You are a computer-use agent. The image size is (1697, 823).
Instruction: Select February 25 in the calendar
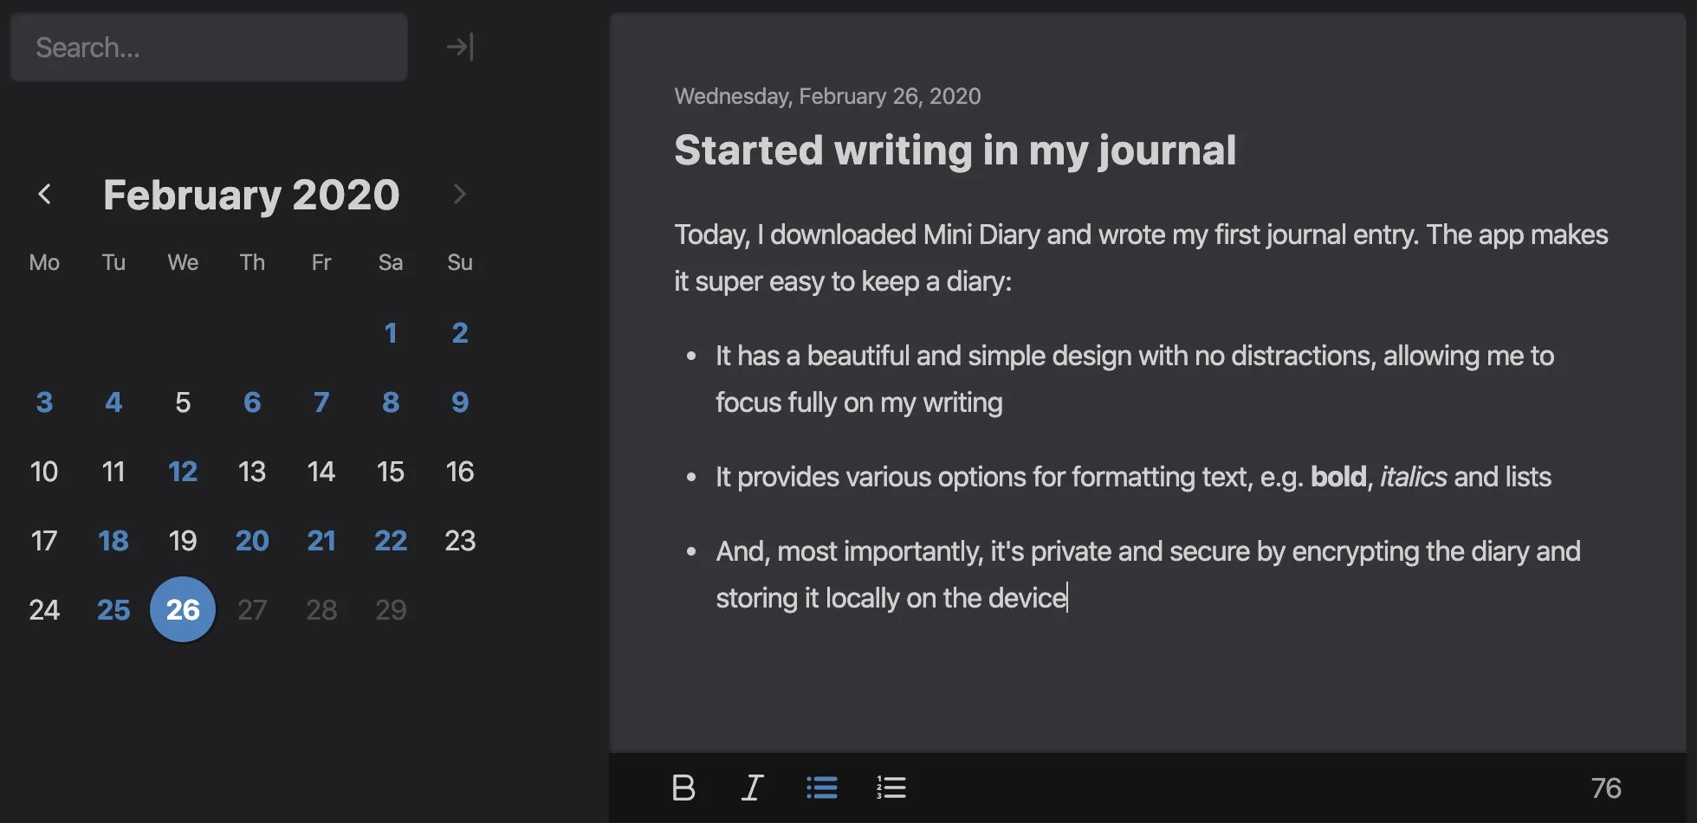(113, 609)
